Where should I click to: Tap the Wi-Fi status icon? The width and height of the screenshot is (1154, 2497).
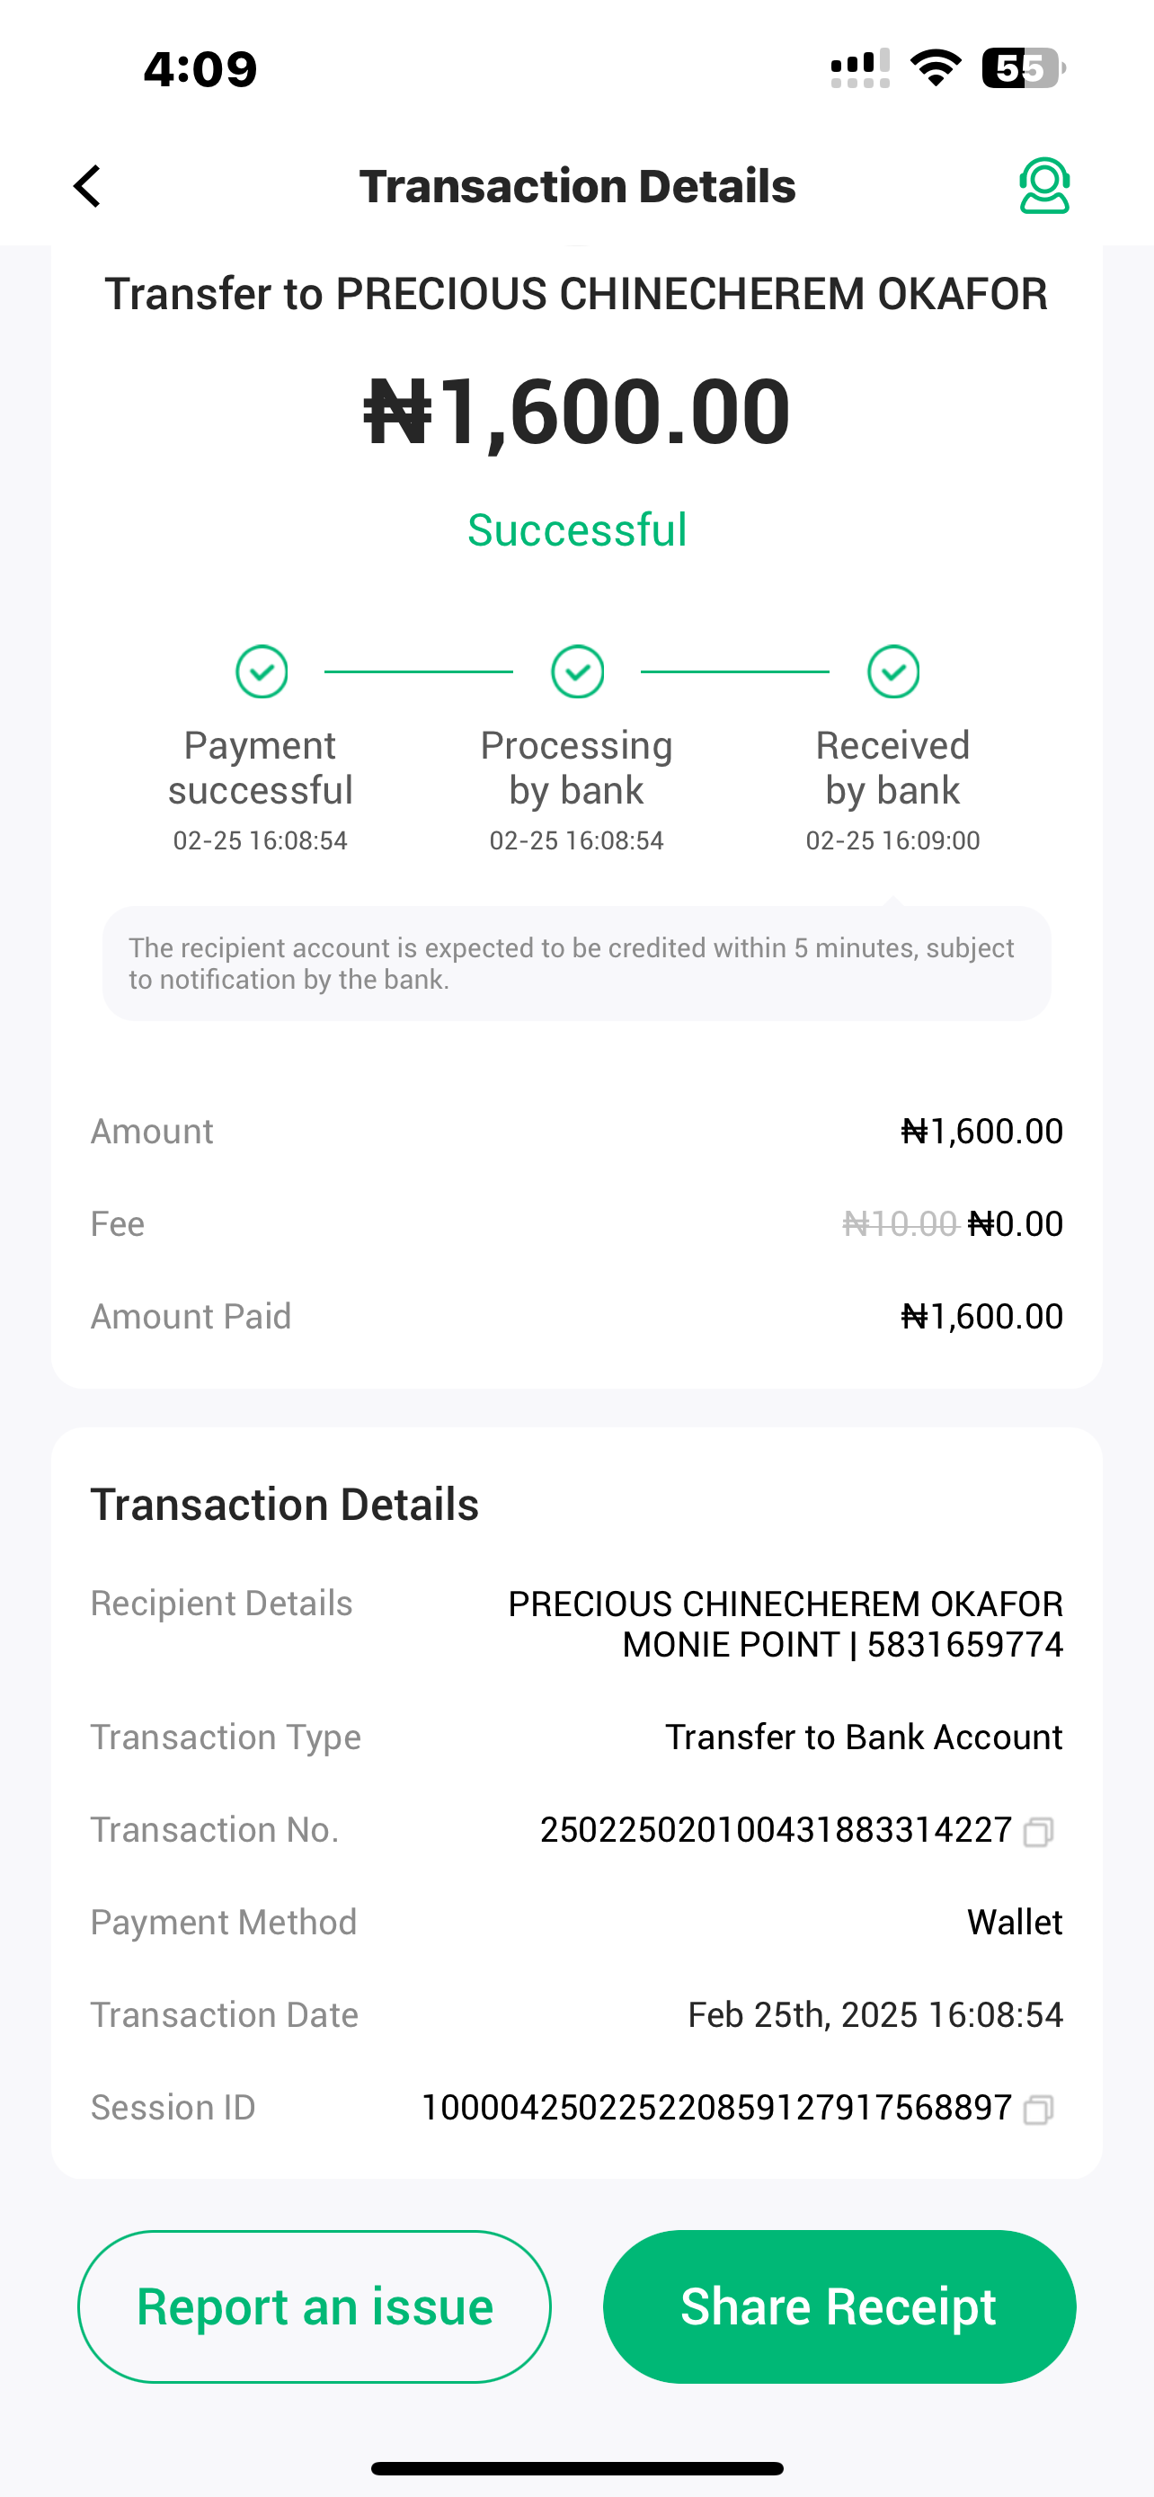[935, 67]
